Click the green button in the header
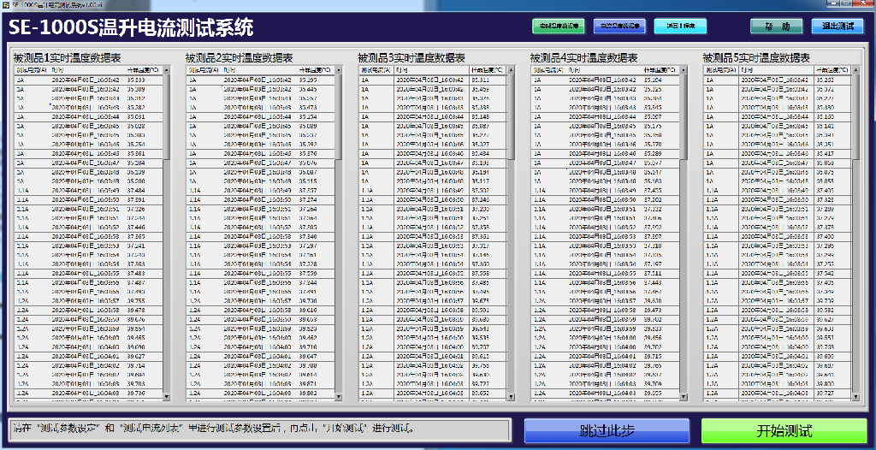 [559, 27]
